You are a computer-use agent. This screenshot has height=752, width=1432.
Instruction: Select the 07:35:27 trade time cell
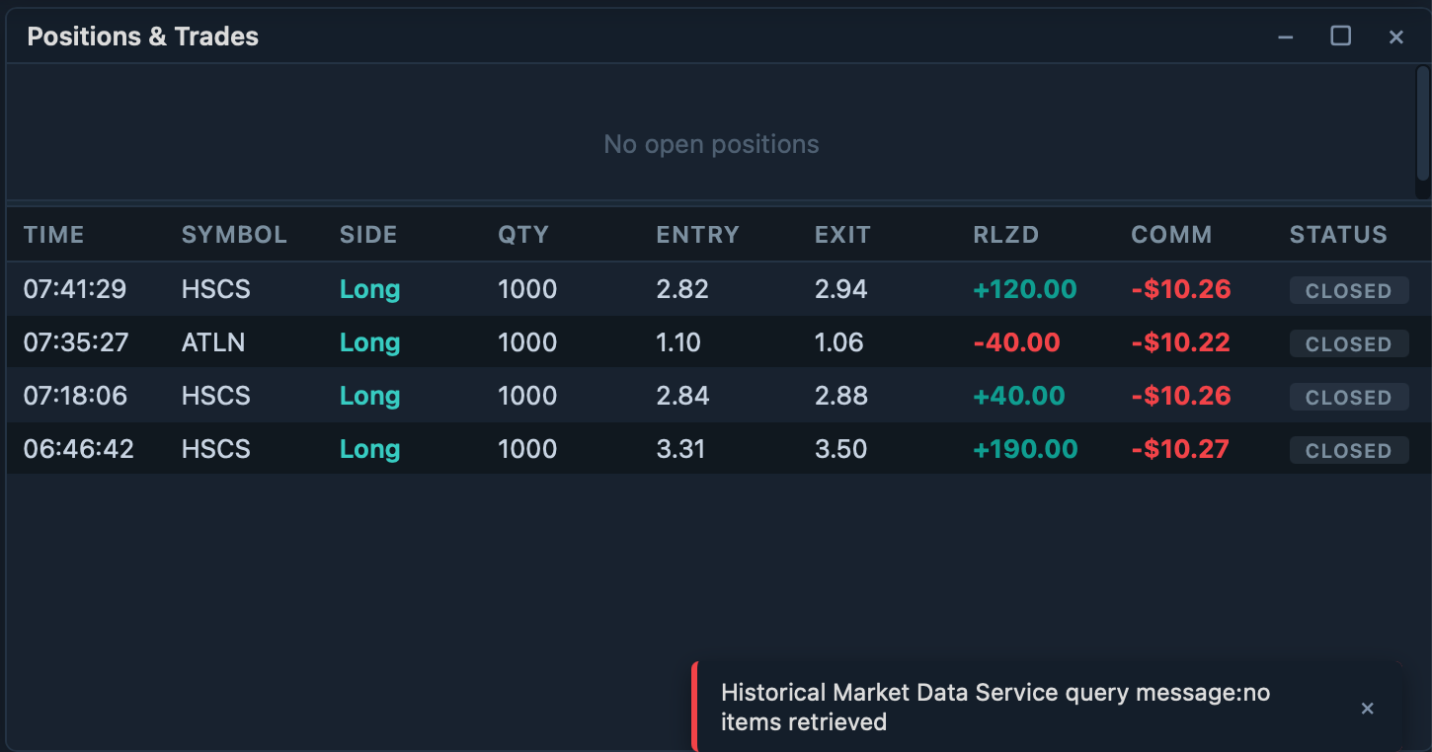click(75, 342)
